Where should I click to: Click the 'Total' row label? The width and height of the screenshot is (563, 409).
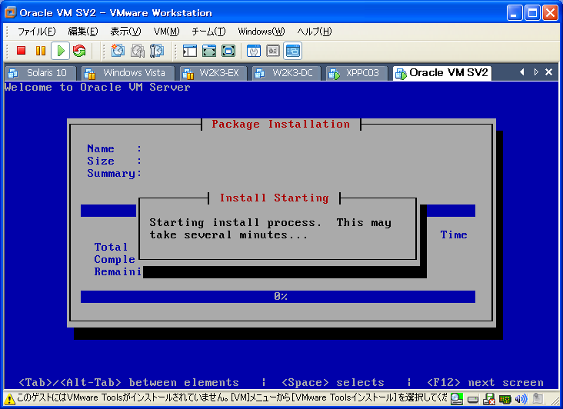click(111, 247)
